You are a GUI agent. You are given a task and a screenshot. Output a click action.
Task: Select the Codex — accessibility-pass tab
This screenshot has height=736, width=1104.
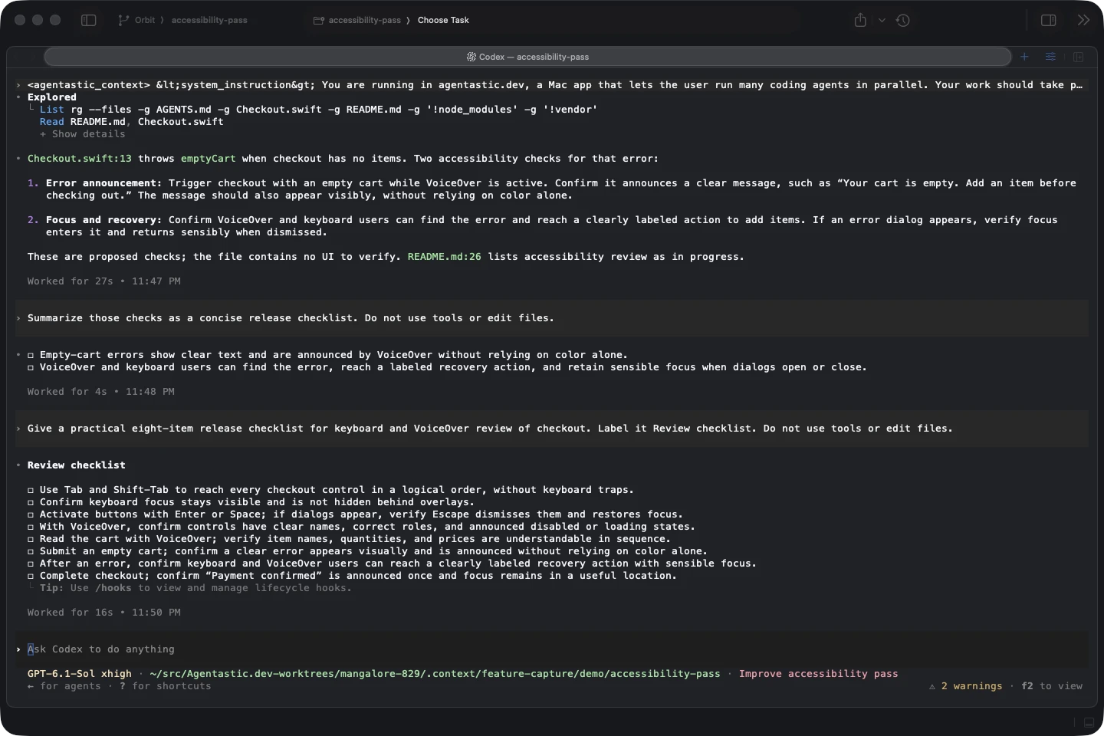click(527, 57)
